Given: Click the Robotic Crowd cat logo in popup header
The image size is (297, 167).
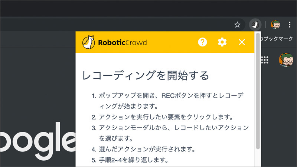Looking at the screenshot, I should tap(88, 42).
